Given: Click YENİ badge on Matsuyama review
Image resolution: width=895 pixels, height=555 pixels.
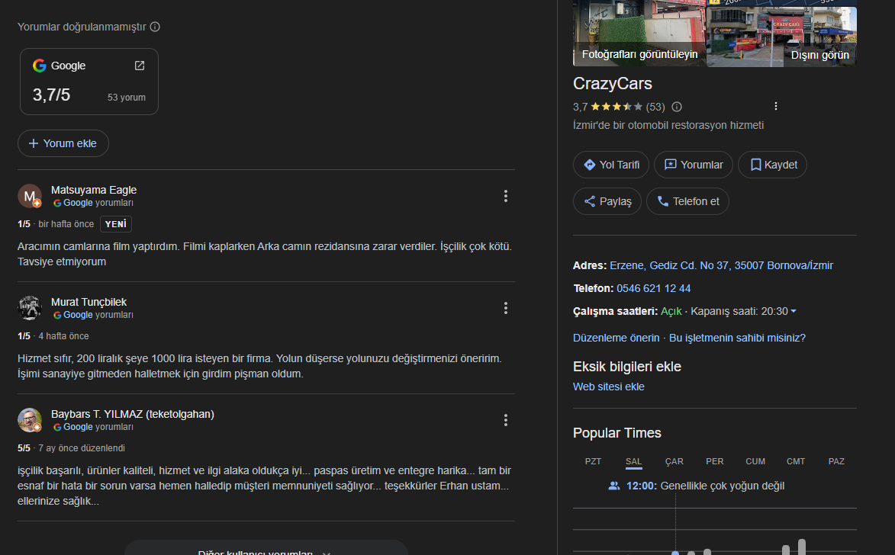Looking at the screenshot, I should pos(116,224).
